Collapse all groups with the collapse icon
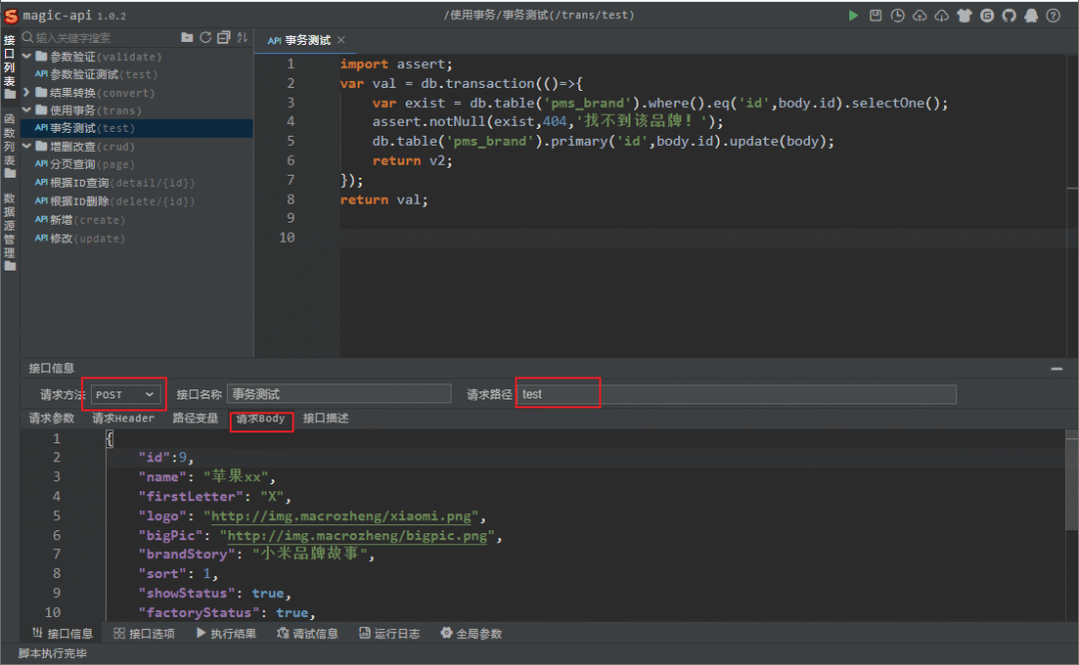1079x665 pixels. (224, 37)
